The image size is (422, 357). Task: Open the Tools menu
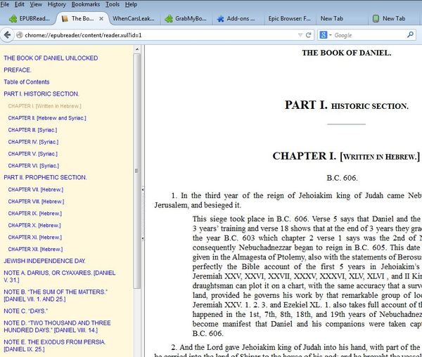coord(112,4)
